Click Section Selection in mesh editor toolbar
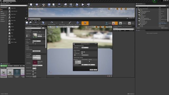Screen dimensions: 169x95 click(62, 23)
